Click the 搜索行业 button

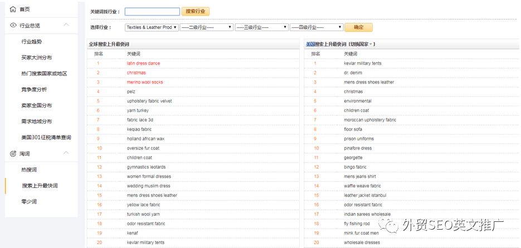click(196, 11)
